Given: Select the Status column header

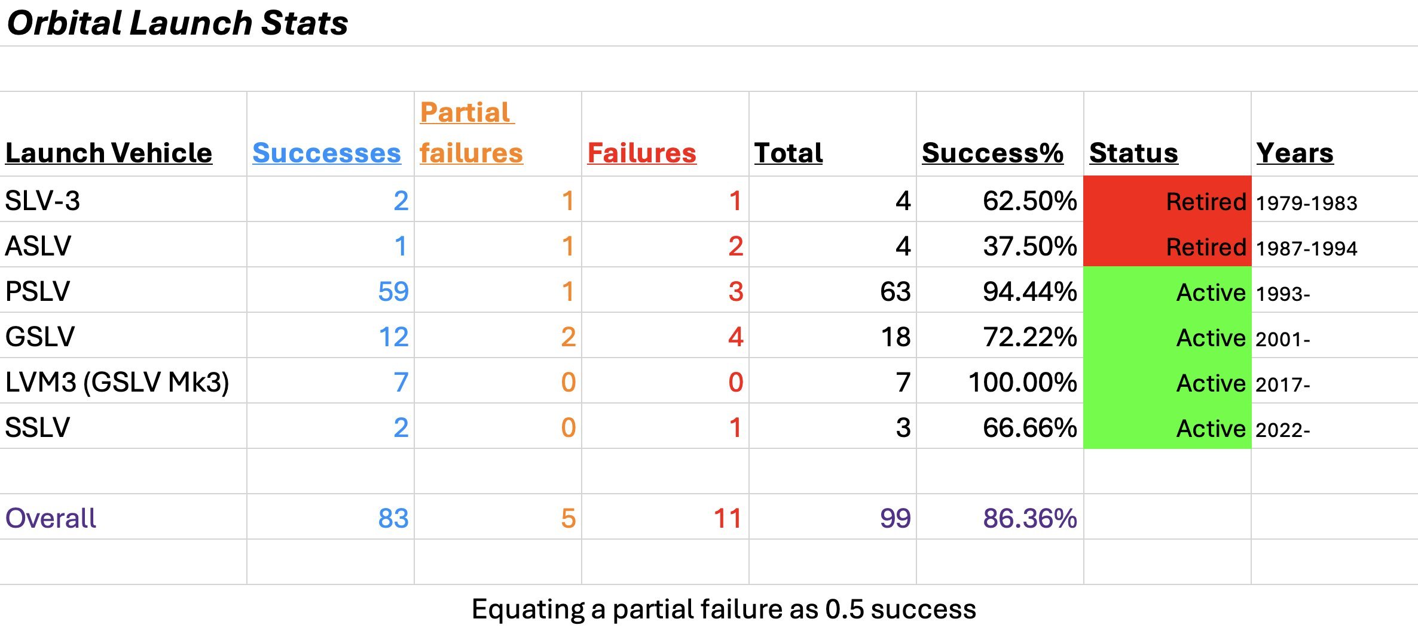Looking at the screenshot, I should (x=1133, y=153).
